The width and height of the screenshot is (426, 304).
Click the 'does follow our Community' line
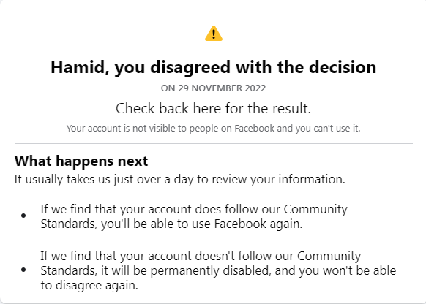[194, 209]
